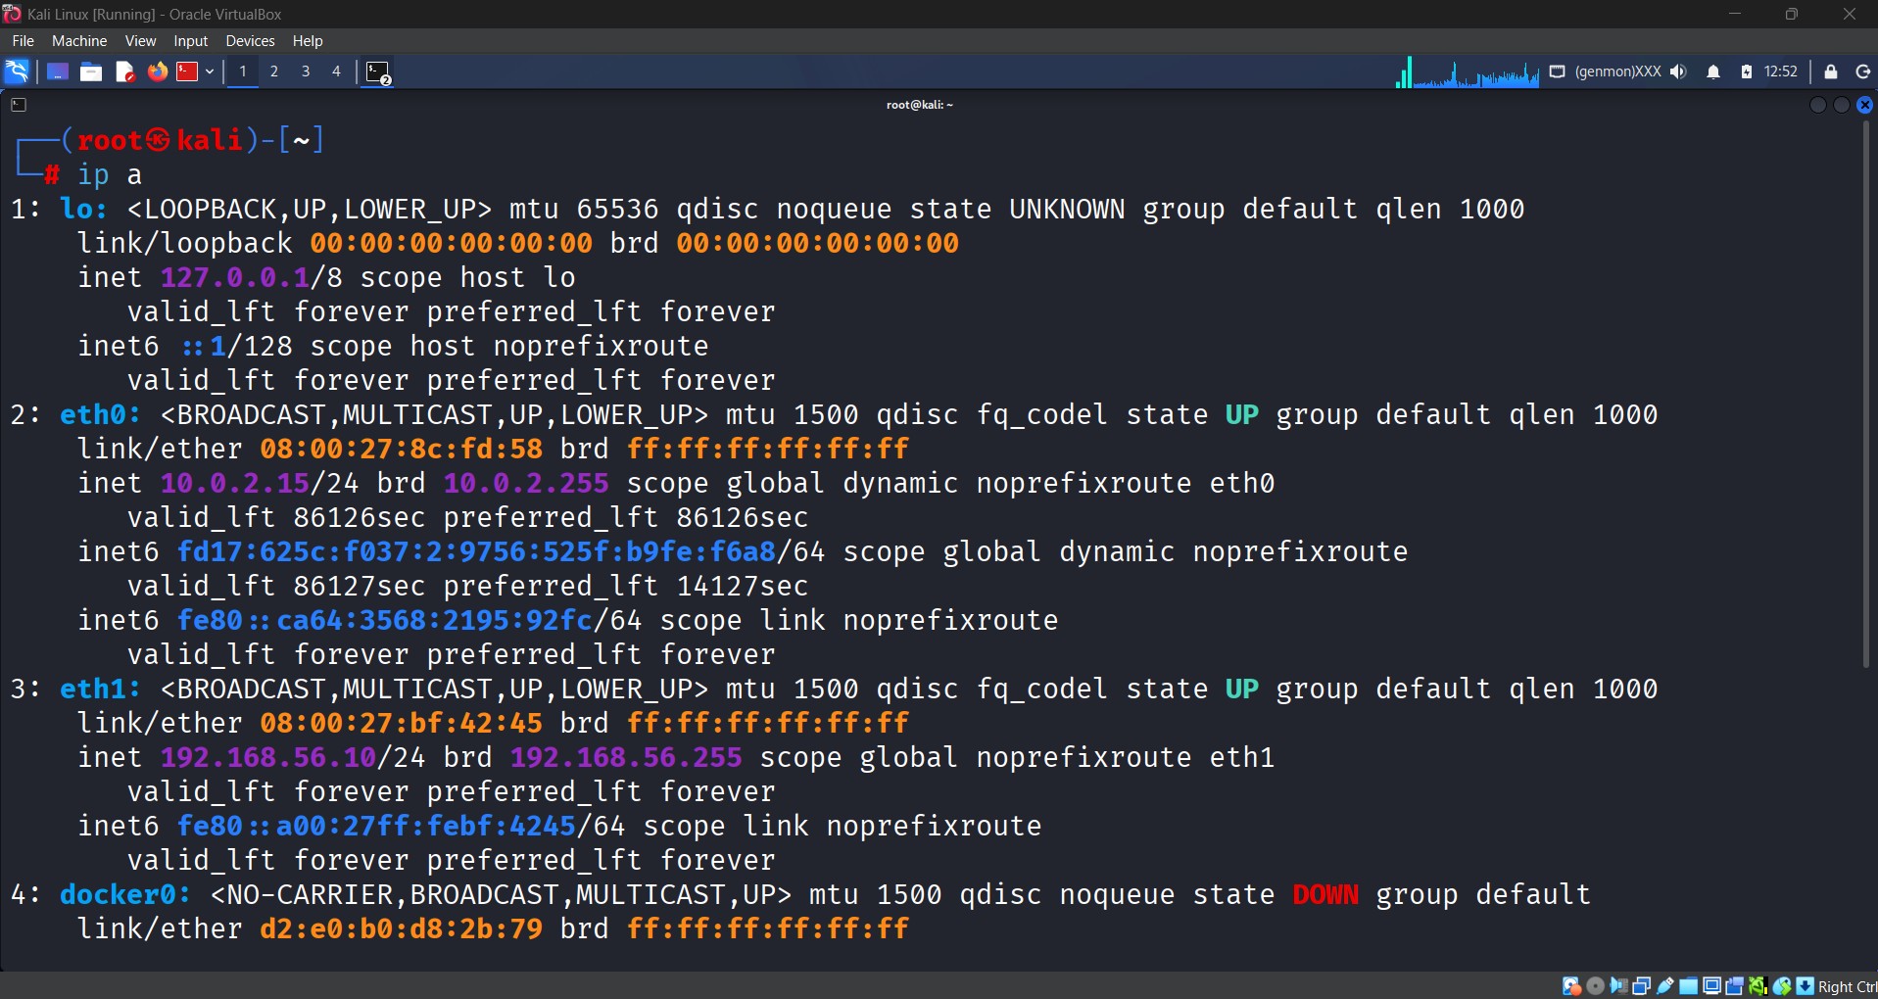
Task: Open the notifications bell icon
Action: [1713, 71]
